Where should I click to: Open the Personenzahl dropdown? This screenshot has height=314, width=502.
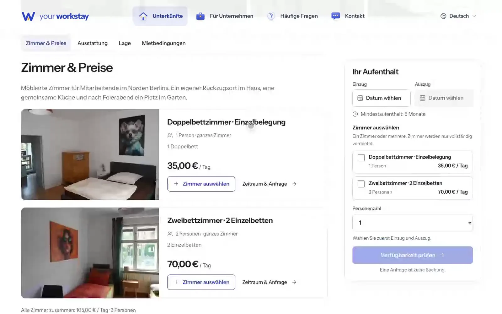413,223
